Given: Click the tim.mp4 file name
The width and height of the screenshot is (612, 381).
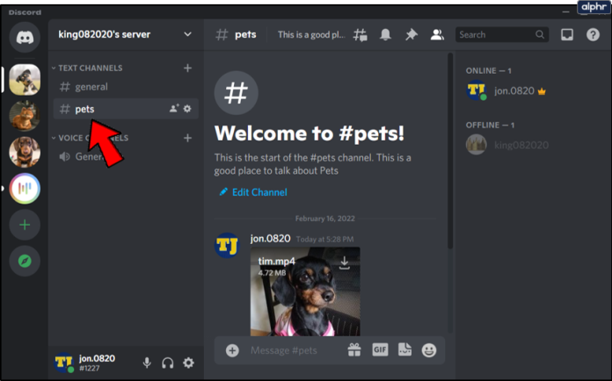Looking at the screenshot, I should click(276, 261).
